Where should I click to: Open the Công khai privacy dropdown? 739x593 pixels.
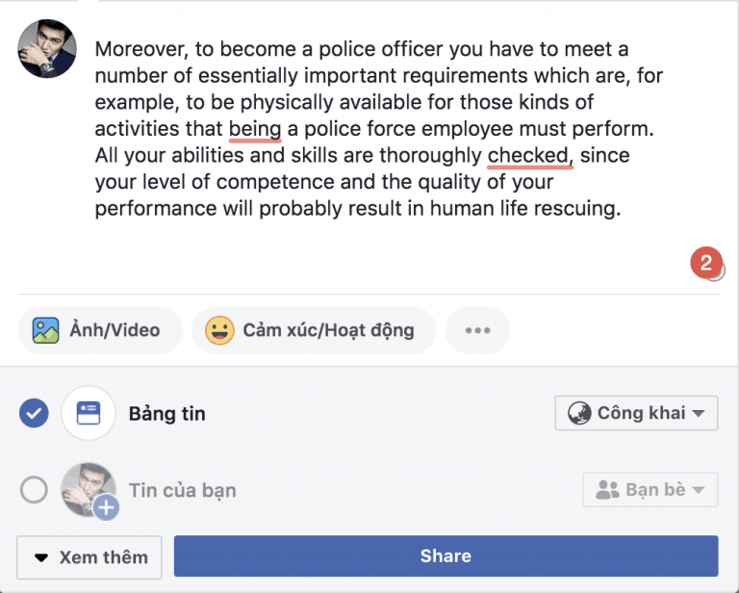(x=636, y=413)
